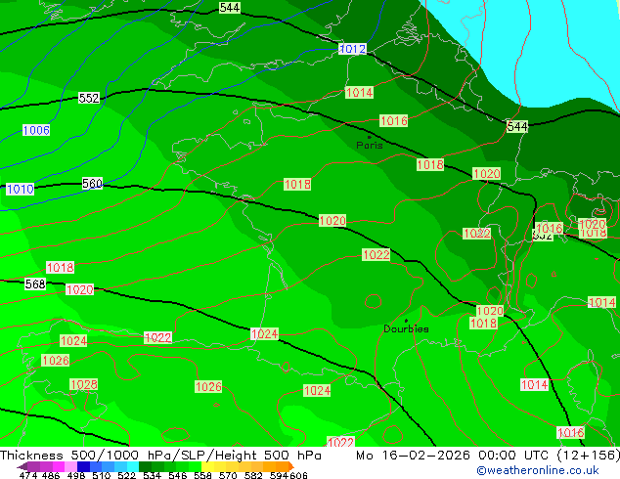Viewport: 620px width, 479px height.
Task: Pick the cyan legend swatch before 534
Action: (133, 466)
